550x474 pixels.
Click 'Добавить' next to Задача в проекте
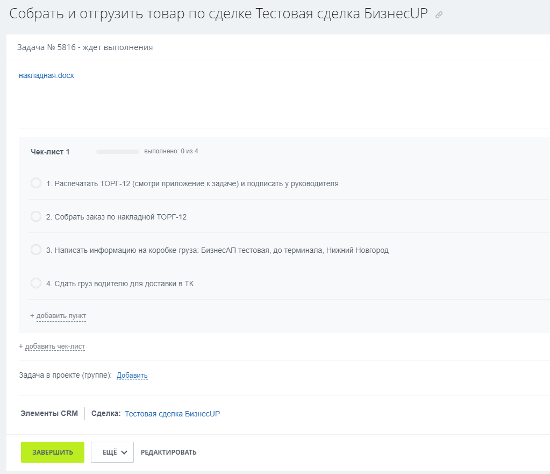pos(132,376)
